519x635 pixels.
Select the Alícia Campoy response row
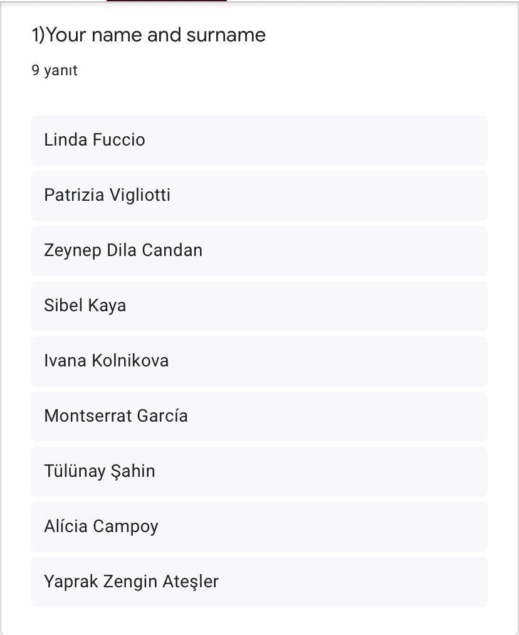[259, 526]
